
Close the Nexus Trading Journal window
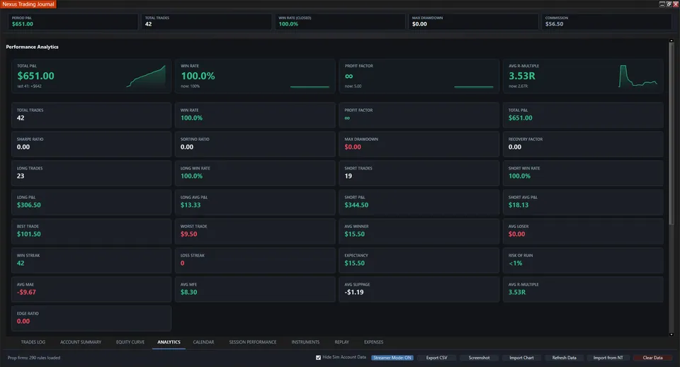(x=676, y=4)
